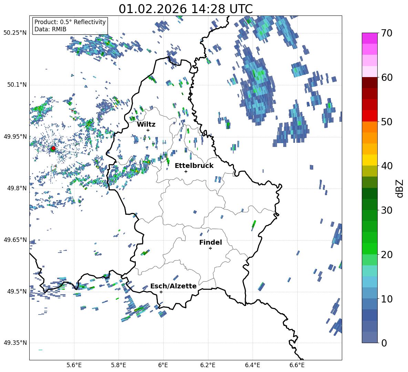Pick the yellow colorbar swatch above 40

(x=369, y=160)
